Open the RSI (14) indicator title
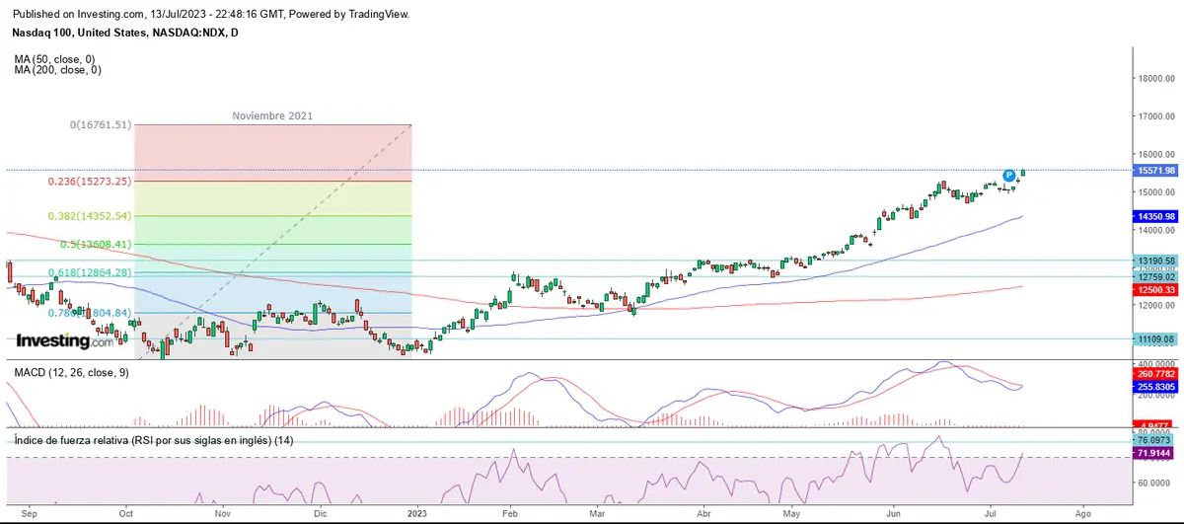1184x524 pixels. (153, 439)
